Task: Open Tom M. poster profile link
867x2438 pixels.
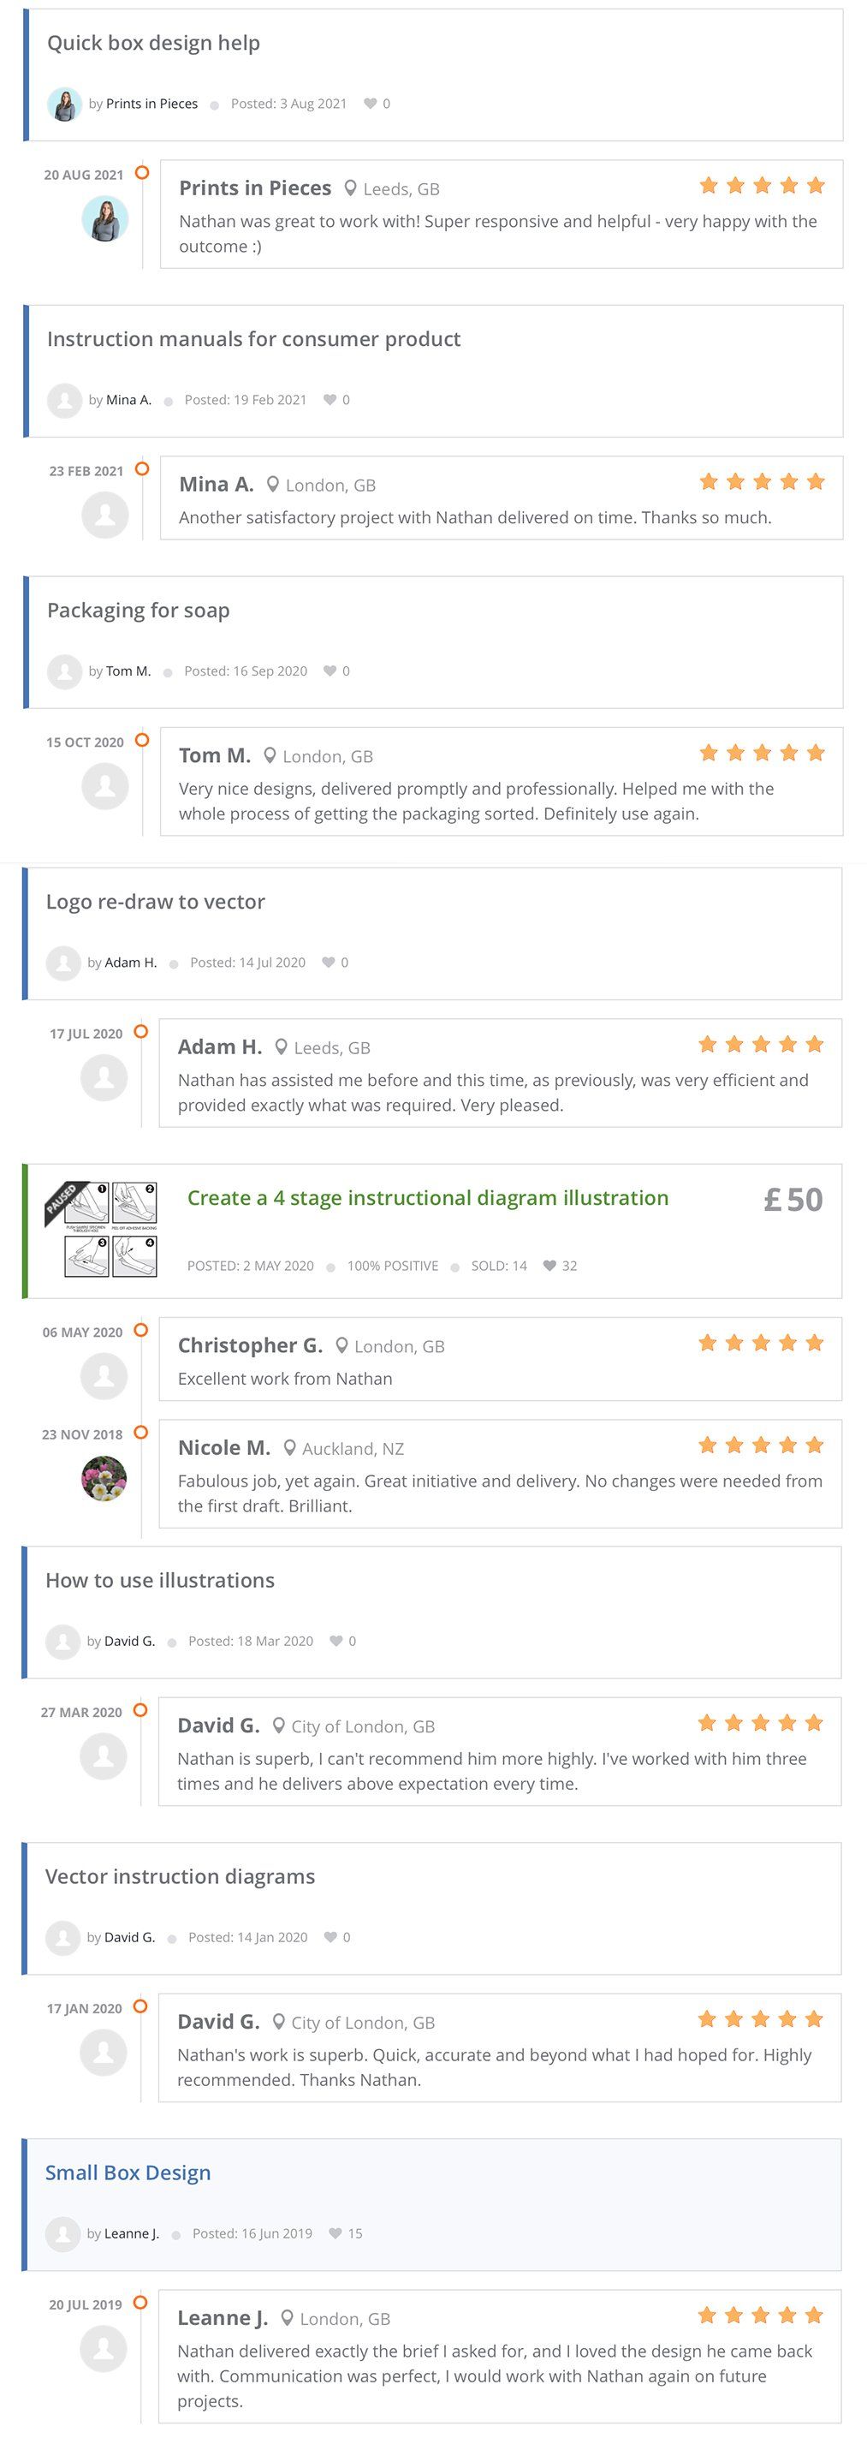Action: [128, 671]
